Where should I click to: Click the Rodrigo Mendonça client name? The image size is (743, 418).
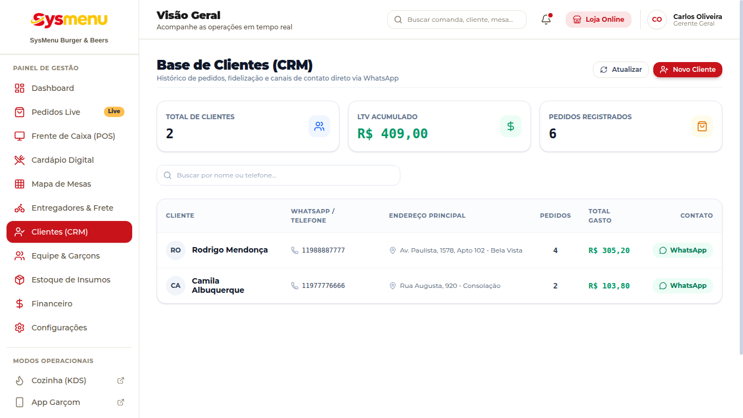point(230,250)
